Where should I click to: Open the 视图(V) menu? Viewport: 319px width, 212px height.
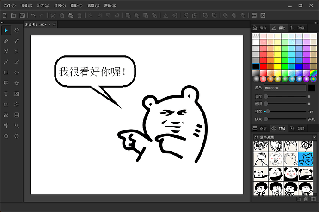(93, 6)
